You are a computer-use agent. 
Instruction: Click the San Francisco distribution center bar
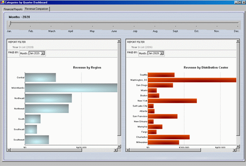click(x=163, y=116)
